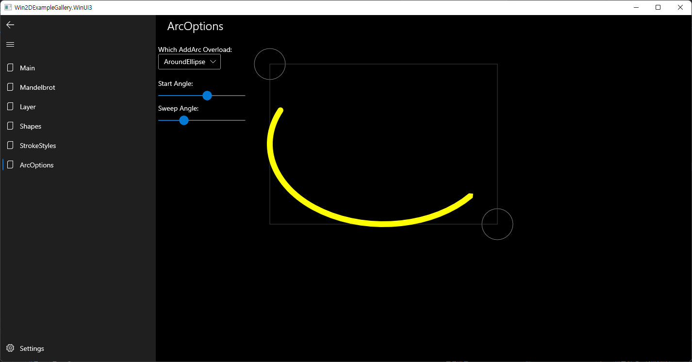Click the page icon beside Mandelbrot
Image resolution: width=692 pixels, height=362 pixels.
tap(10, 87)
